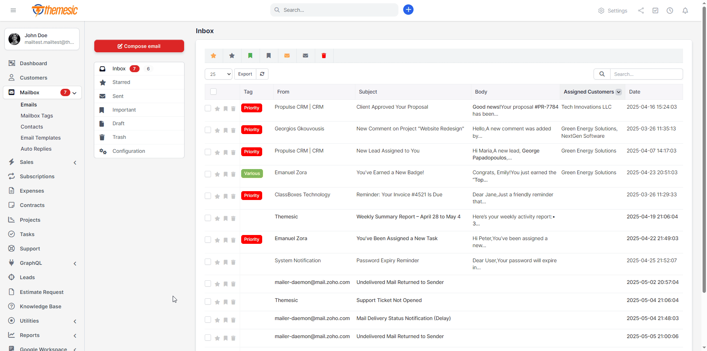This screenshot has height=351, width=707.
Task: Click the orange envelope icon in toolbar
Action: pos(287,56)
